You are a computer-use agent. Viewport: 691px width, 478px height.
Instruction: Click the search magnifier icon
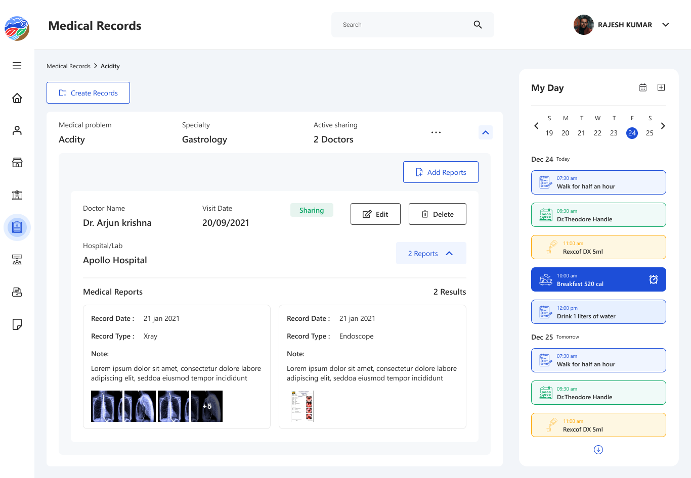click(x=478, y=25)
